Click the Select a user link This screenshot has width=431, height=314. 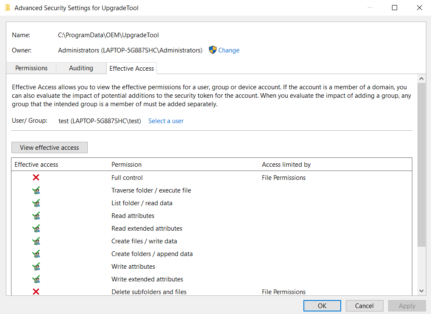pos(166,121)
